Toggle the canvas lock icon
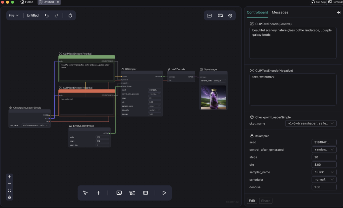 (10, 197)
